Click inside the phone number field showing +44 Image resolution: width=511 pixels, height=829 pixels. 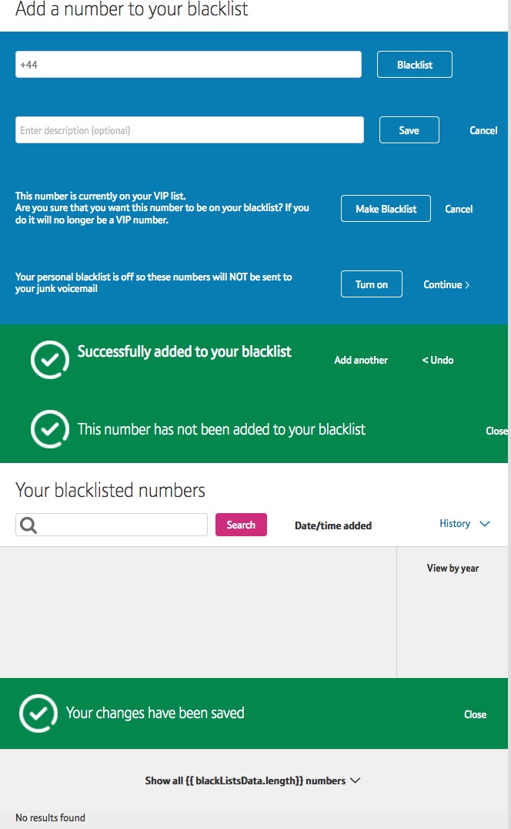[x=188, y=64]
